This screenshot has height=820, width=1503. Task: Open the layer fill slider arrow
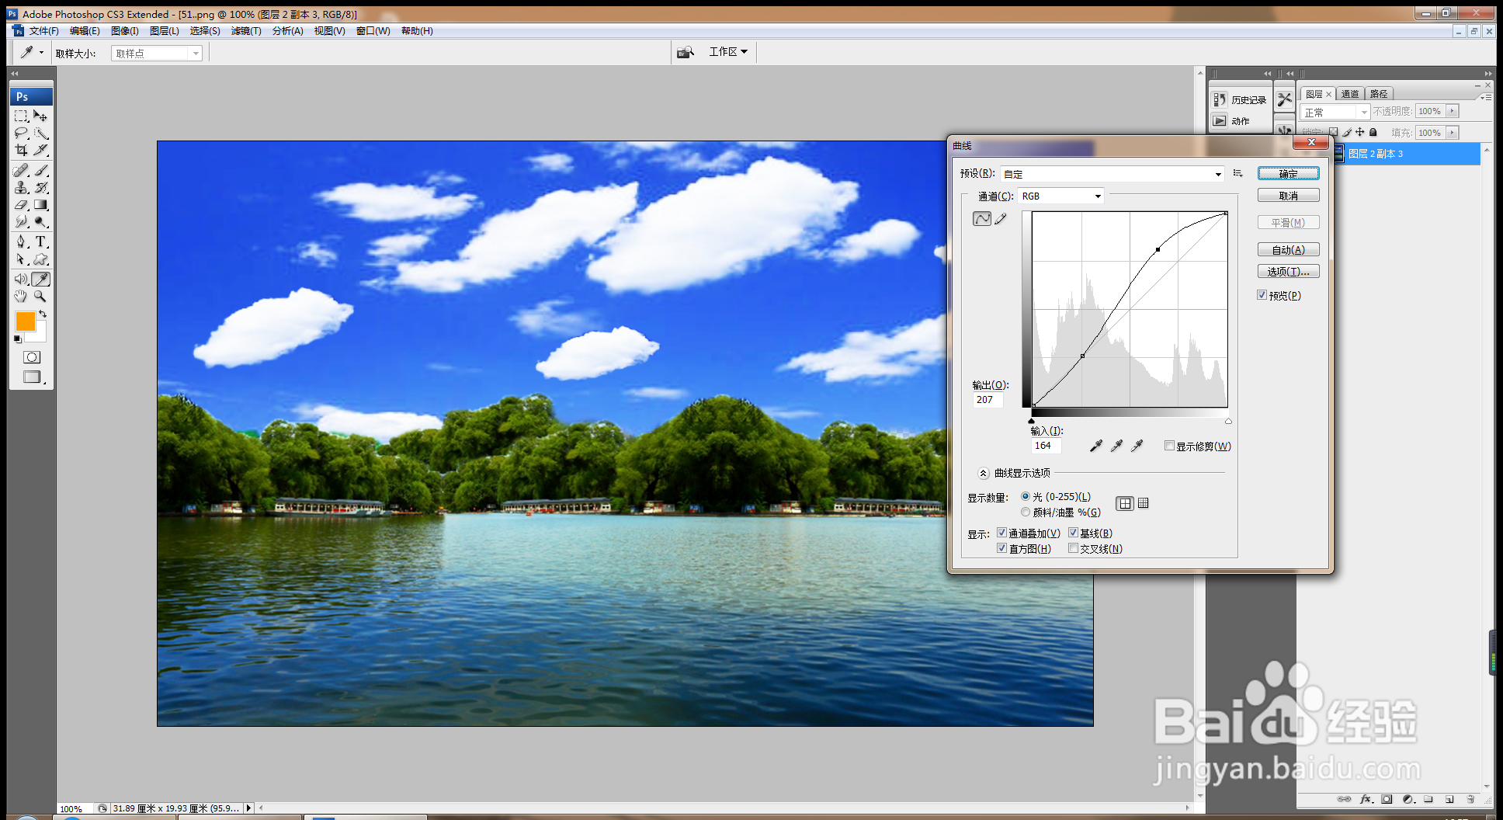[x=1453, y=133]
